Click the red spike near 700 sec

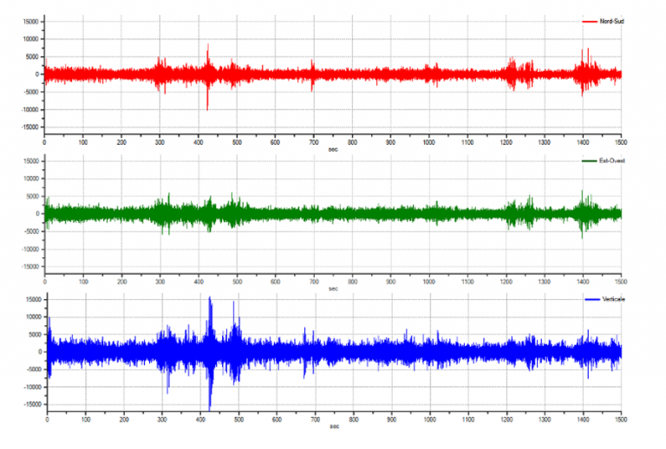coord(313,73)
